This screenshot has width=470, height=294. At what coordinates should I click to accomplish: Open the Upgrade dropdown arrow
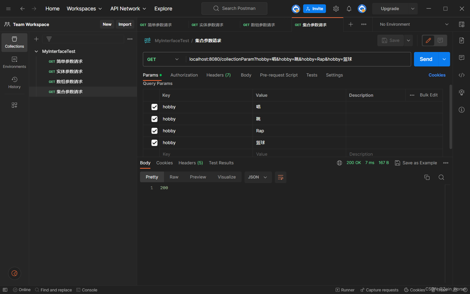click(413, 9)
